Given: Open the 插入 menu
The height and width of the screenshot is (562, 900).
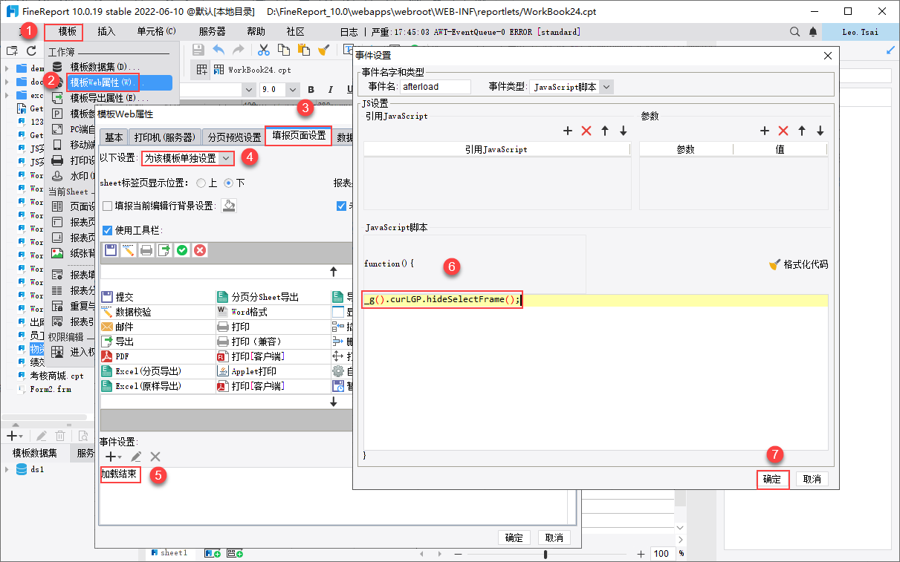Looking at the screenshot, I should 106,32.
